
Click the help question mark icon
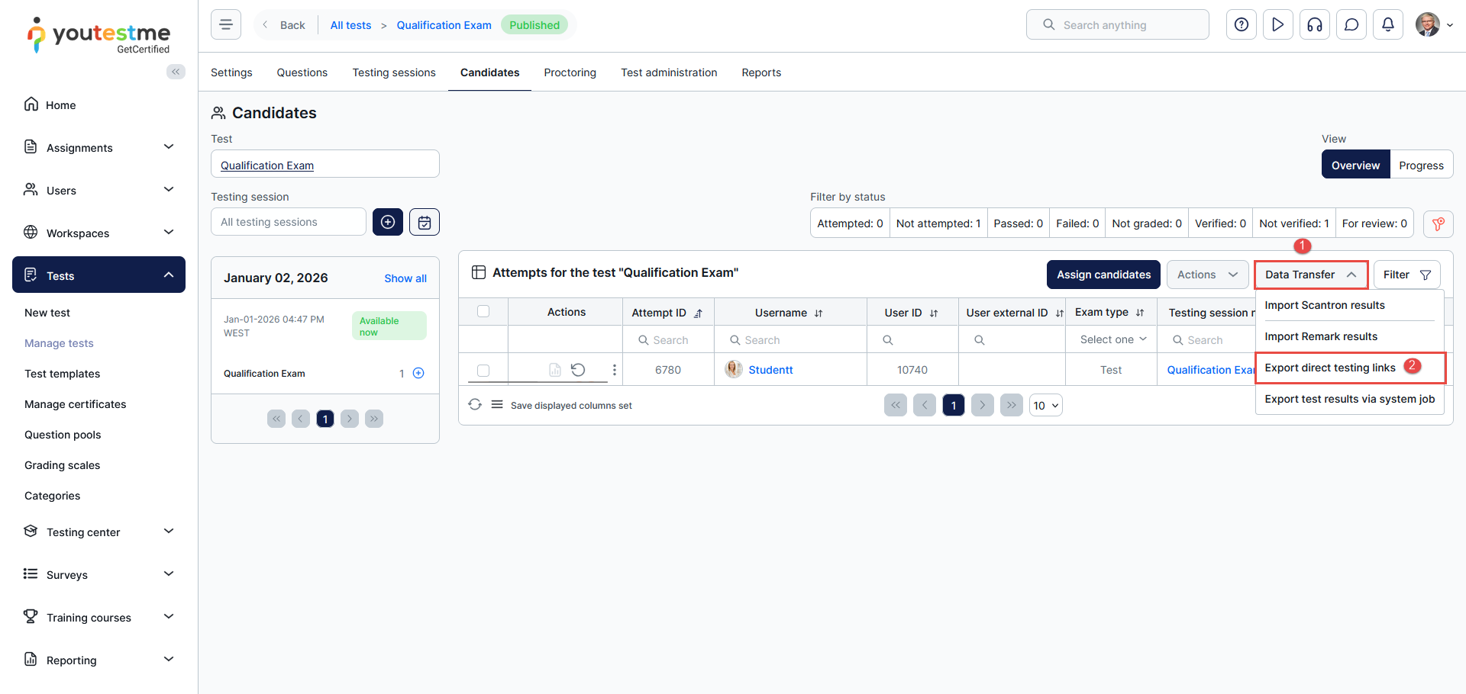tap(1242, 25)
